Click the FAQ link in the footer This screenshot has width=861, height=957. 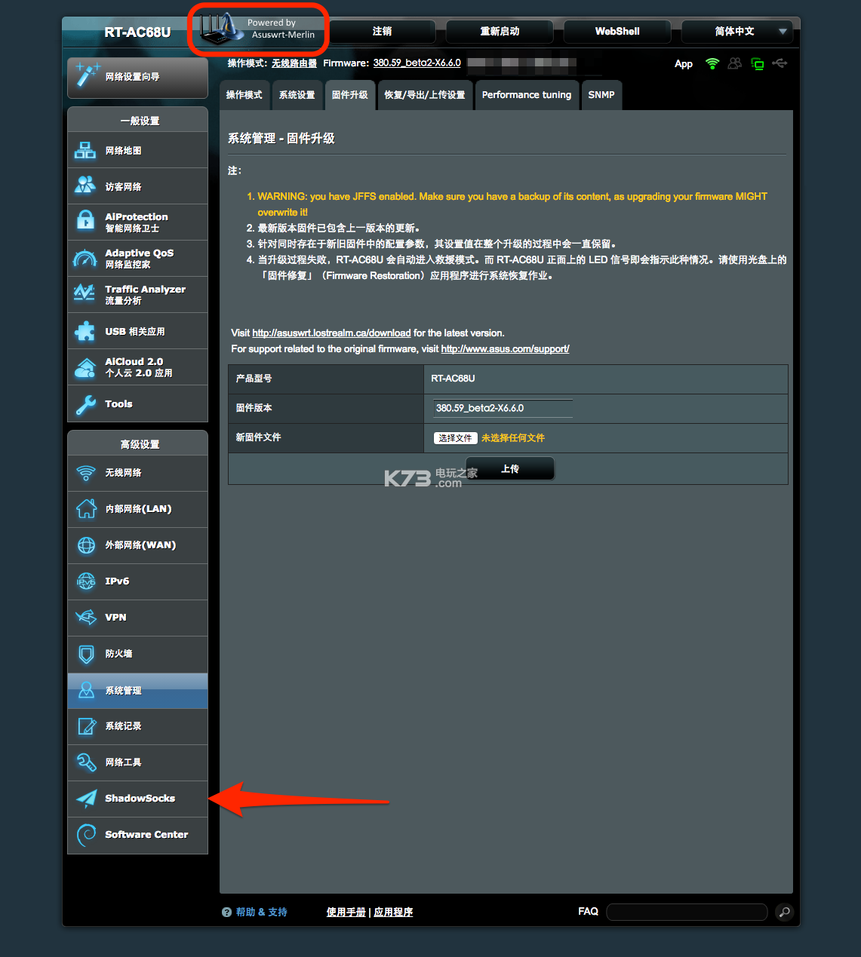pyautogui.click(x=588, y=912)
